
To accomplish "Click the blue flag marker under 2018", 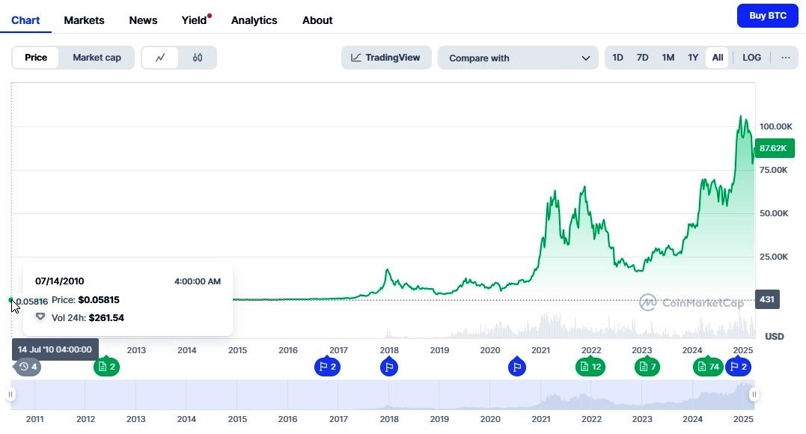I will [x=389, y=367].
